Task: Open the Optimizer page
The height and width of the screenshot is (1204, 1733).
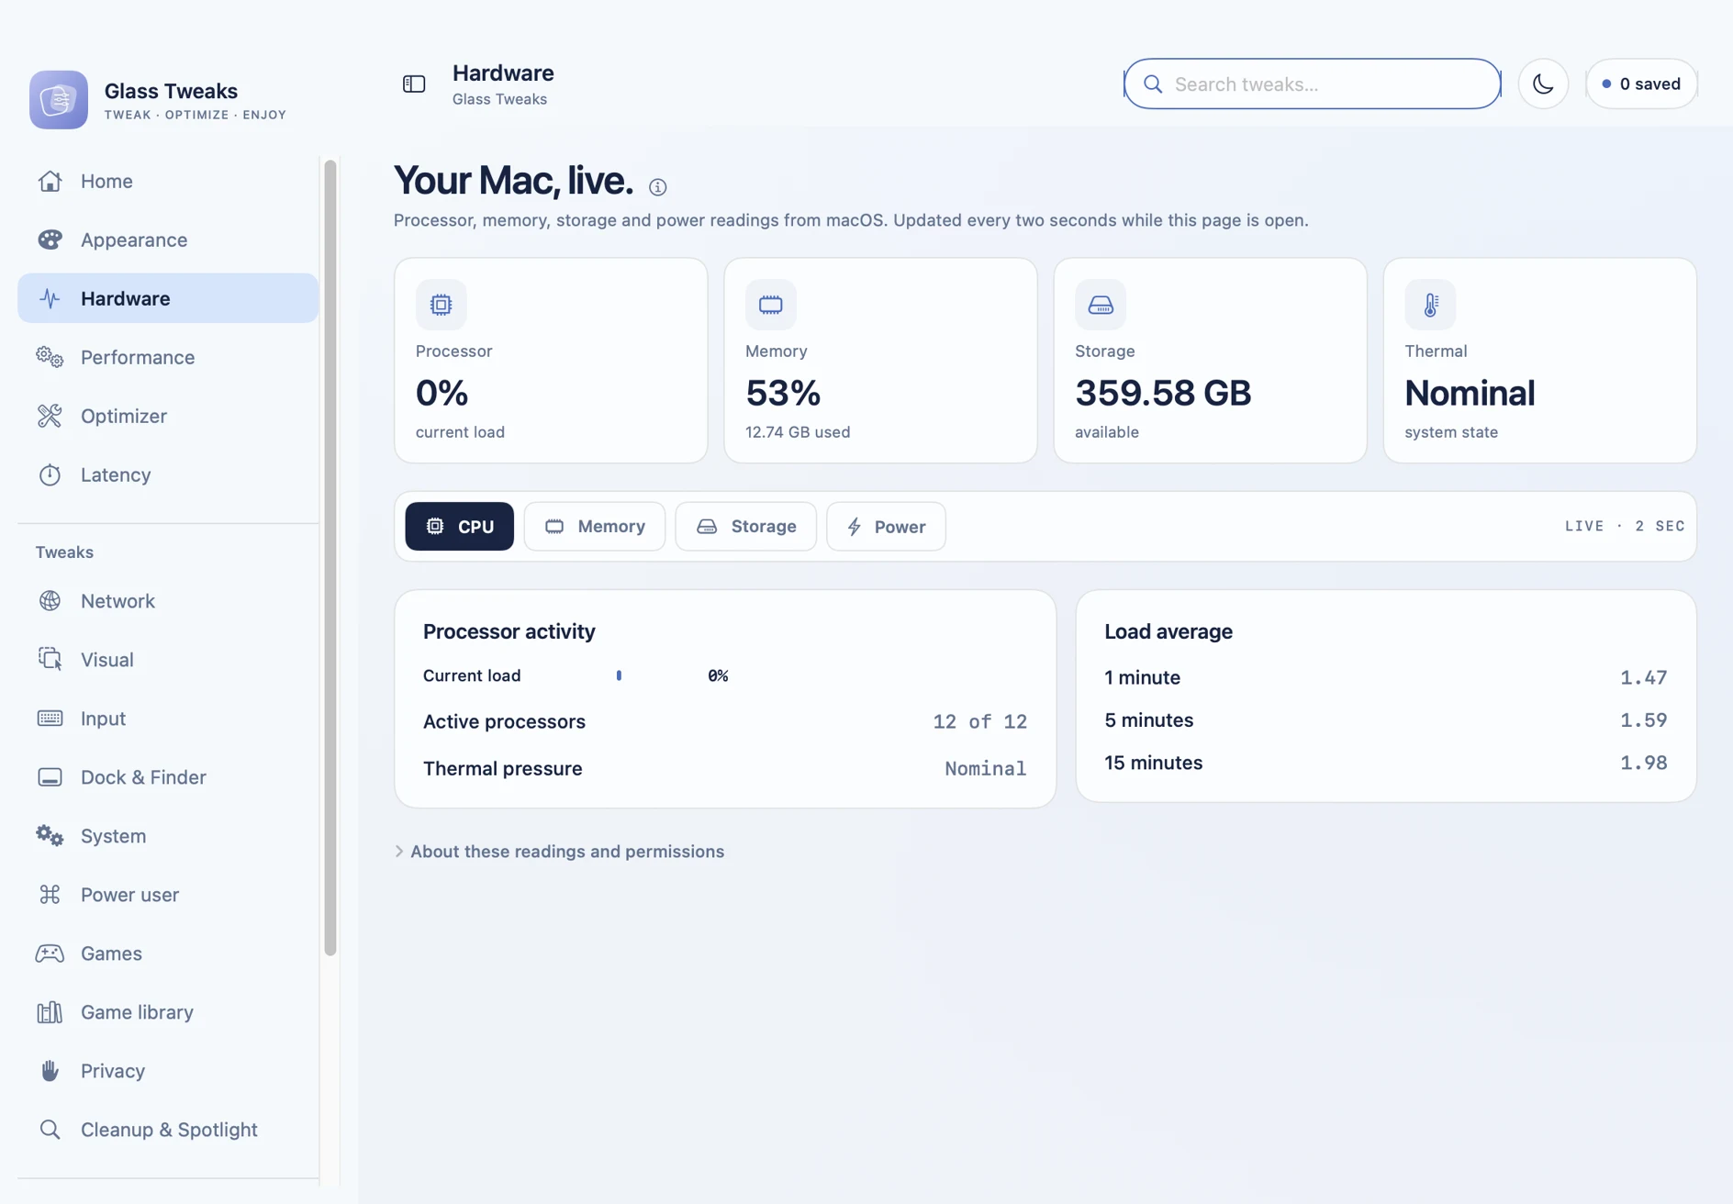Action: (168, 416)
